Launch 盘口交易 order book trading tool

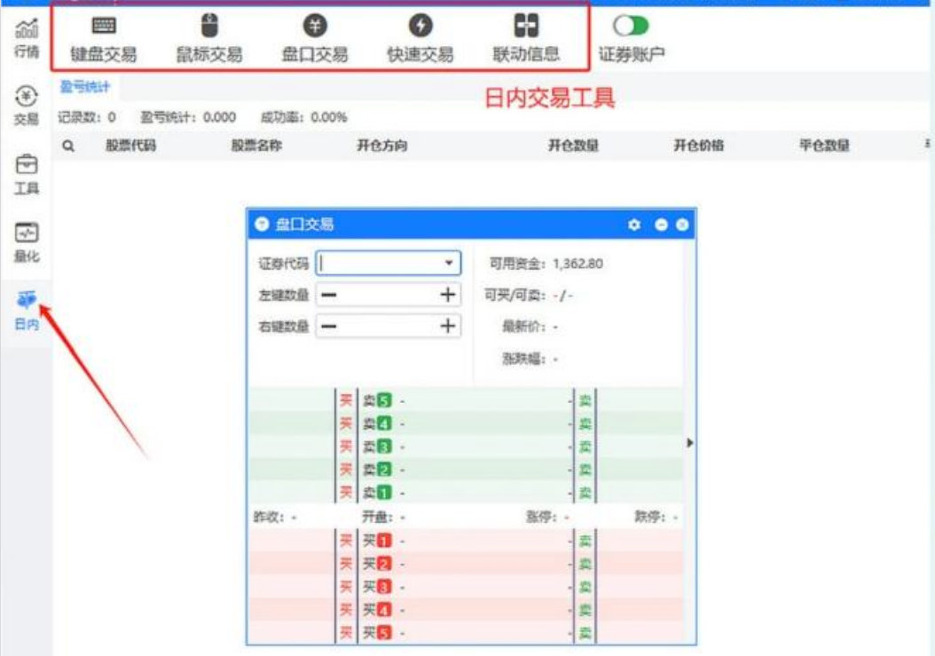[315, 38]
